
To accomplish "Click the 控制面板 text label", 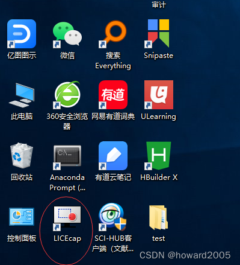I will coord(22,238).
